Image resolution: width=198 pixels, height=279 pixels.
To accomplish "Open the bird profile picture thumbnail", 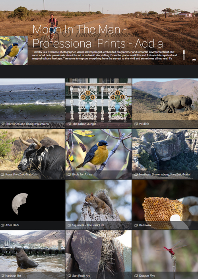I will (x=14, y=50).
